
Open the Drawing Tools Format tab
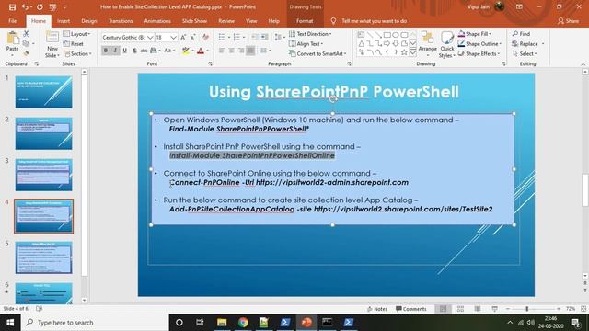point(305,21)
